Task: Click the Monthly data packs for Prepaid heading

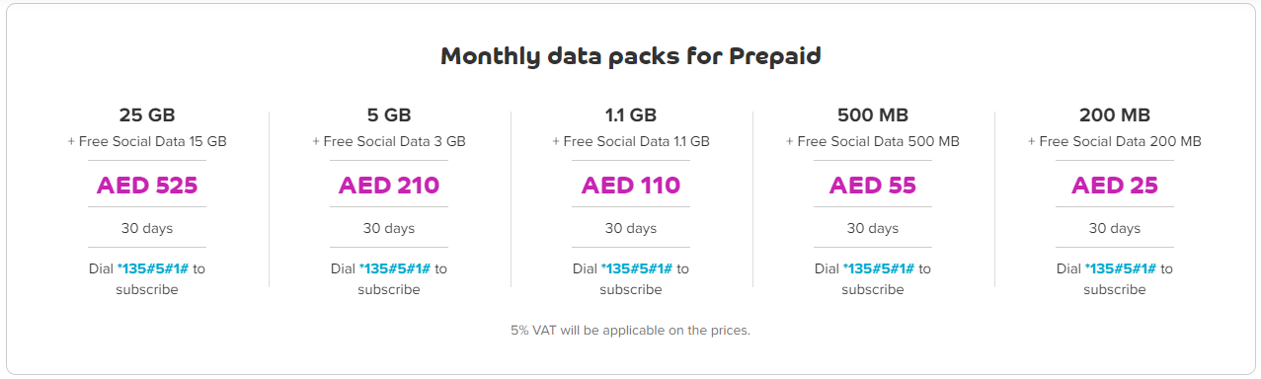Action: pos(631,56)
